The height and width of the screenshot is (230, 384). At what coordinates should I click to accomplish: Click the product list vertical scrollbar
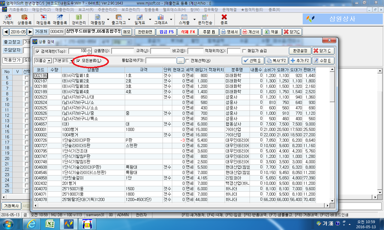tap(332, 135)
